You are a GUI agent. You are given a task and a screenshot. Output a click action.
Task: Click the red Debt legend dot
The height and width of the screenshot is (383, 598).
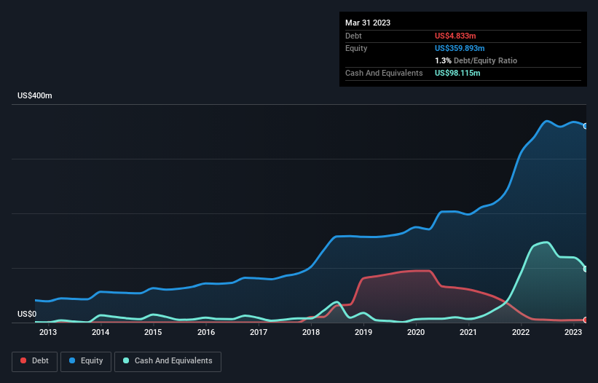coord(23,360)
